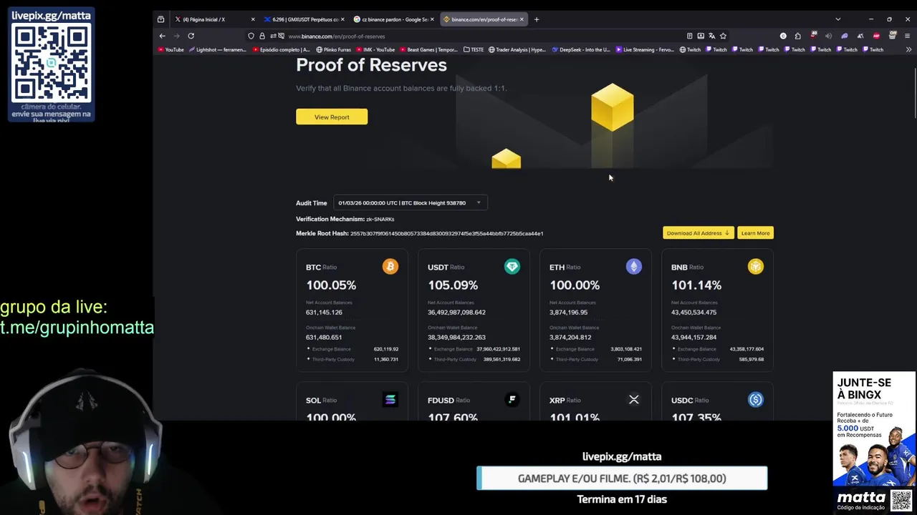Reload the Binance page
This screenshot has width=917, height=515.
[191, 36]
